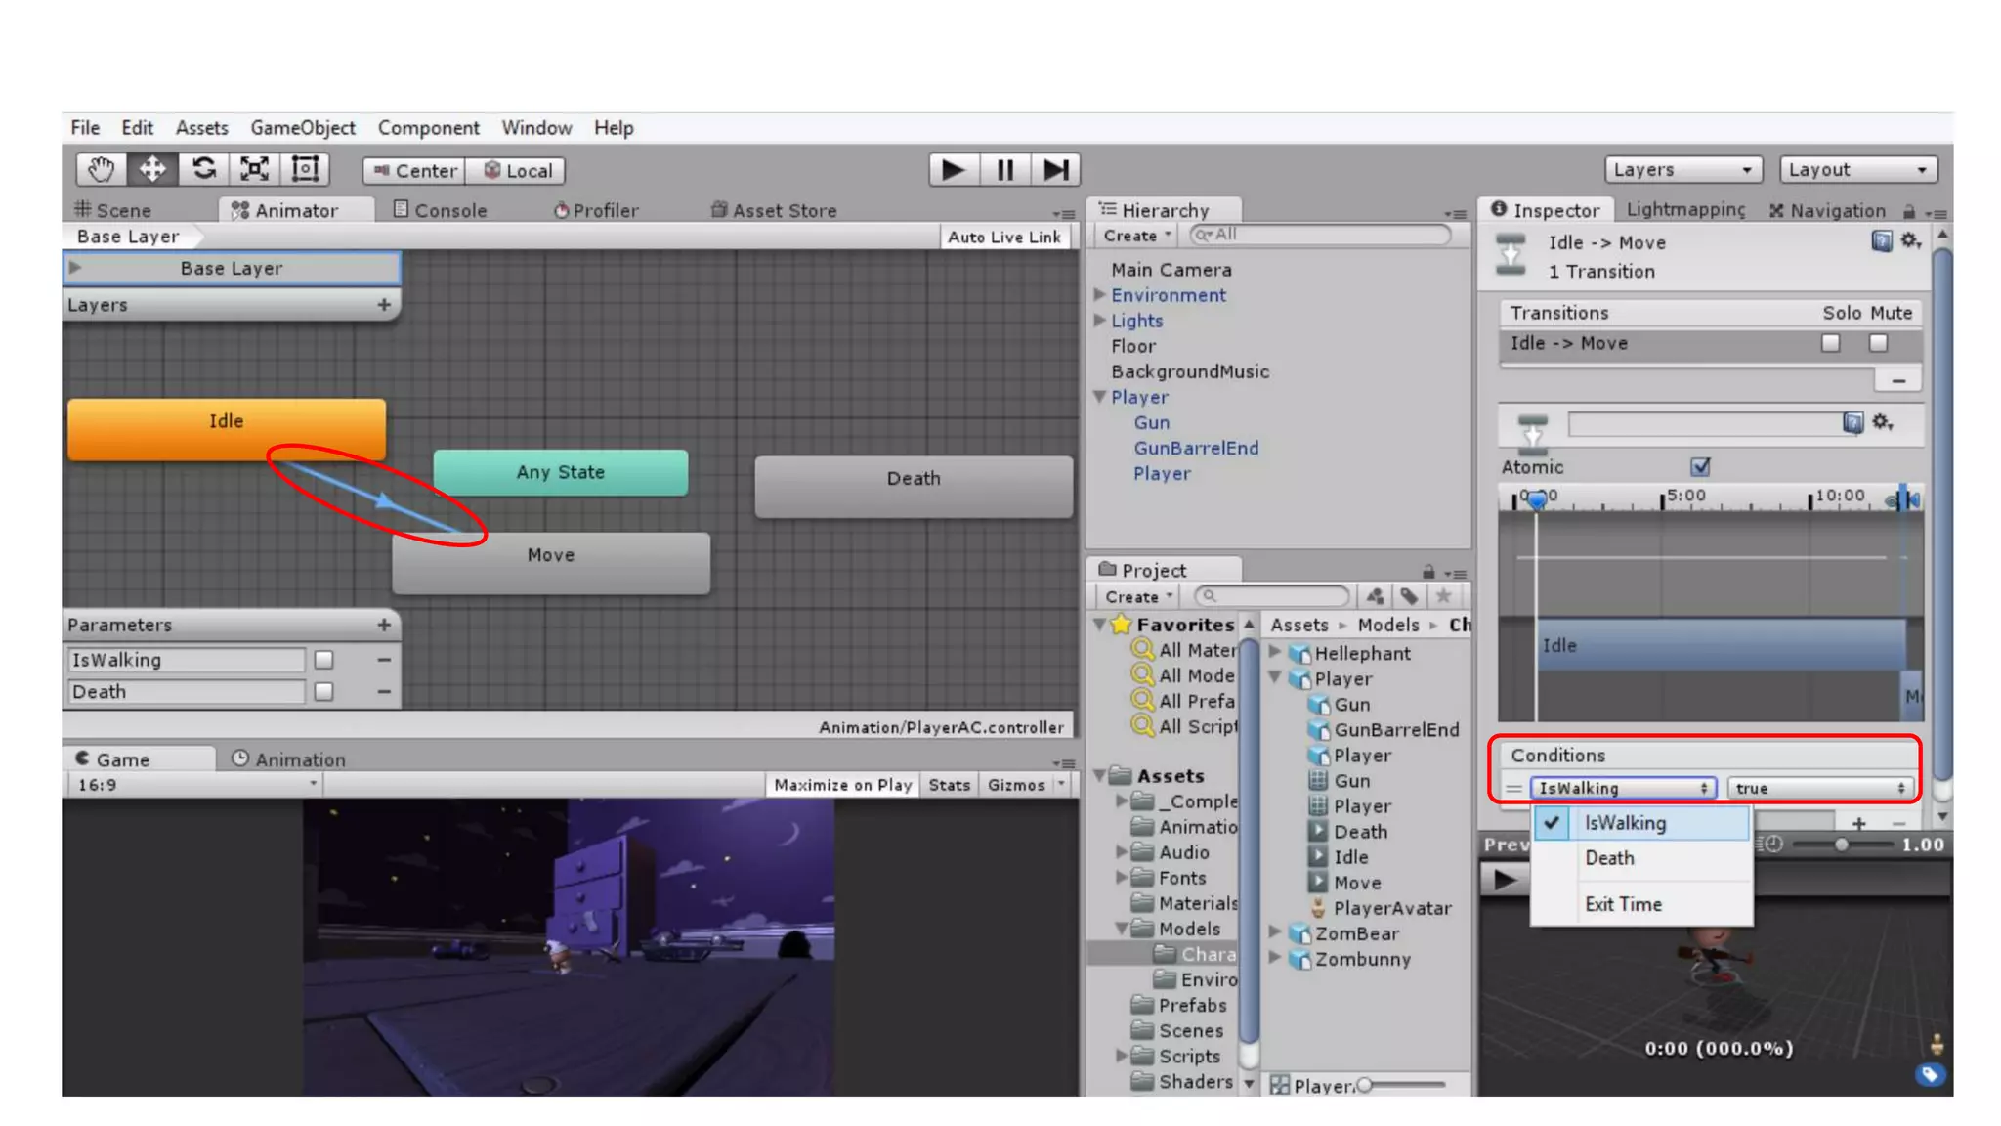Toggle Auto Live Link

click(1004, 237)
